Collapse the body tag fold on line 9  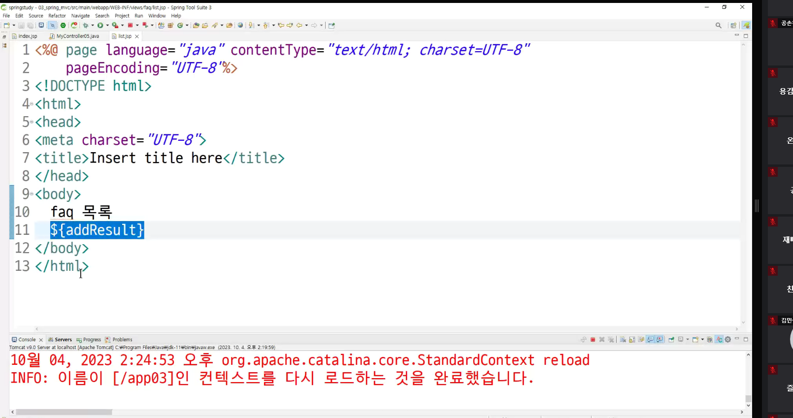click(32, 194)
